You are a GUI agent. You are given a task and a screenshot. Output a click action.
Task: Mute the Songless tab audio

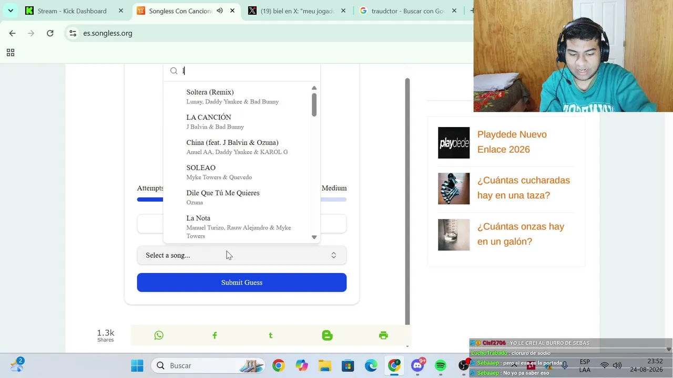[x=220, y=10]
